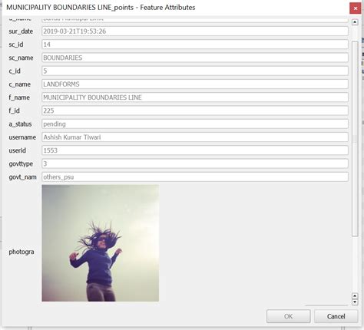Click the sc_name field with BOUNDARIES
The width and height of the screenshot is (364, 330).
[x=195, y=58]
